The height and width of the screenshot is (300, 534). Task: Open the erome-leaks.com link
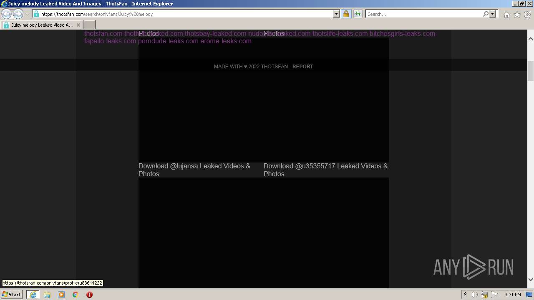(x=226, y=41)
